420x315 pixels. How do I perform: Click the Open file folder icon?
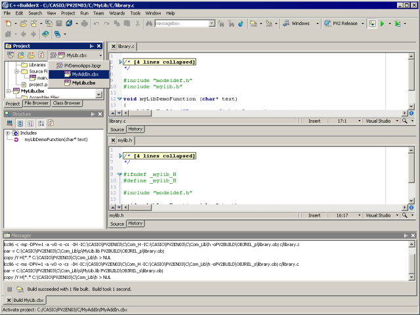pyautogui.click(x=24, y=24)
